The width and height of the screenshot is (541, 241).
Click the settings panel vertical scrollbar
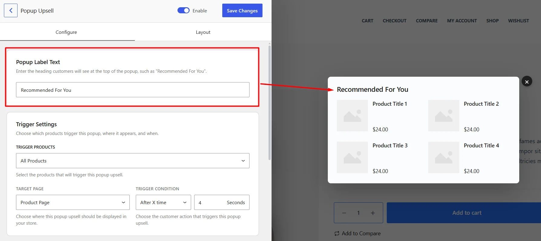coord(269,103)
